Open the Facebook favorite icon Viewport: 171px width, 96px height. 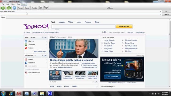26,63
